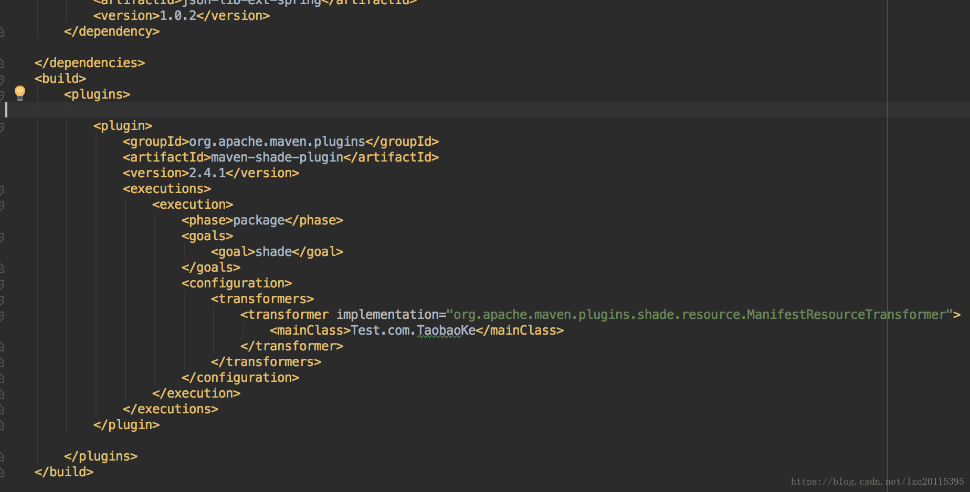Click the org.apache.maven.plugins groupId value
The image size is (970, 492).
coord(277,142)
